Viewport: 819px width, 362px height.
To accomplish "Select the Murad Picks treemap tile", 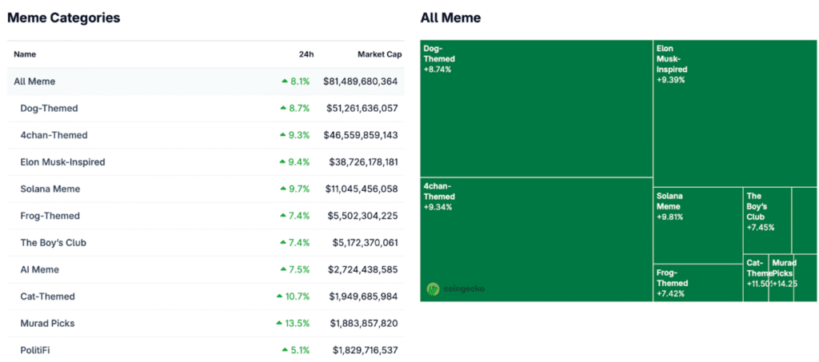I will 781,278.
